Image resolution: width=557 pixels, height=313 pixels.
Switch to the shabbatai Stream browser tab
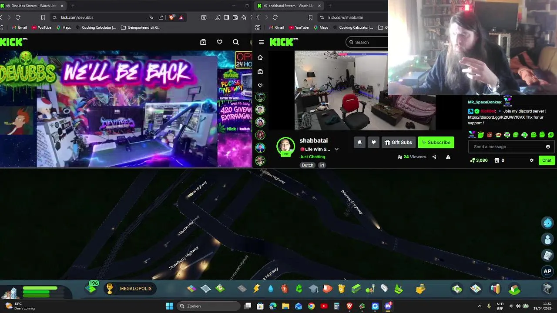289,6
